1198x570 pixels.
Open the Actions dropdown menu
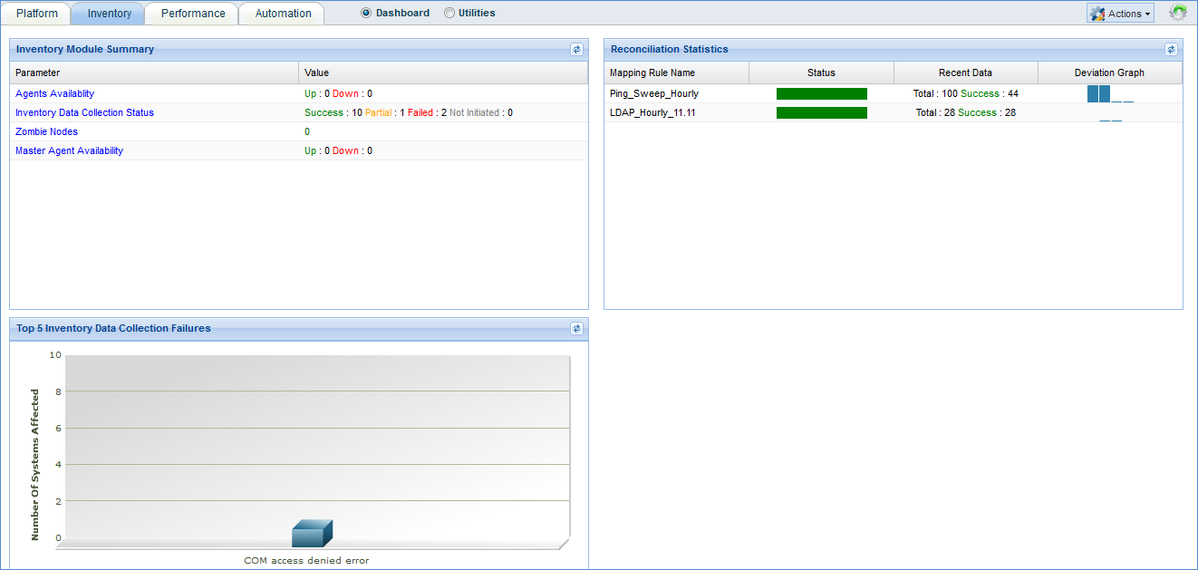[x=1120, y=14]
